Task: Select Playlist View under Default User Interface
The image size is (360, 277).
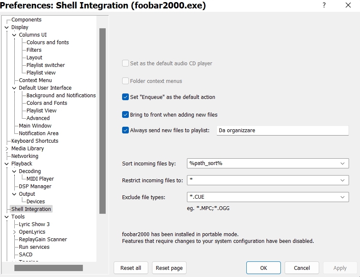Action: pyautogui.click(x=41, y=111)
